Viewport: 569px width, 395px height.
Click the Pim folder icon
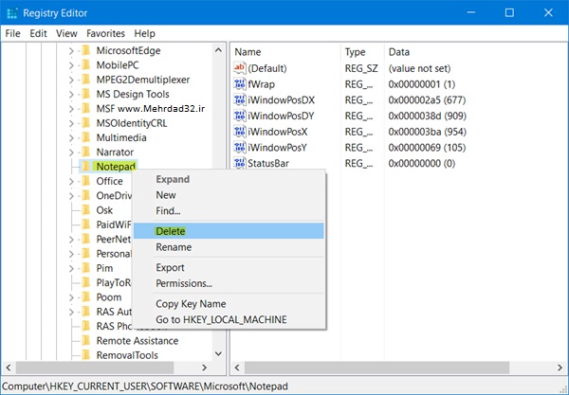pyautogui.click(x=86, y=268)
